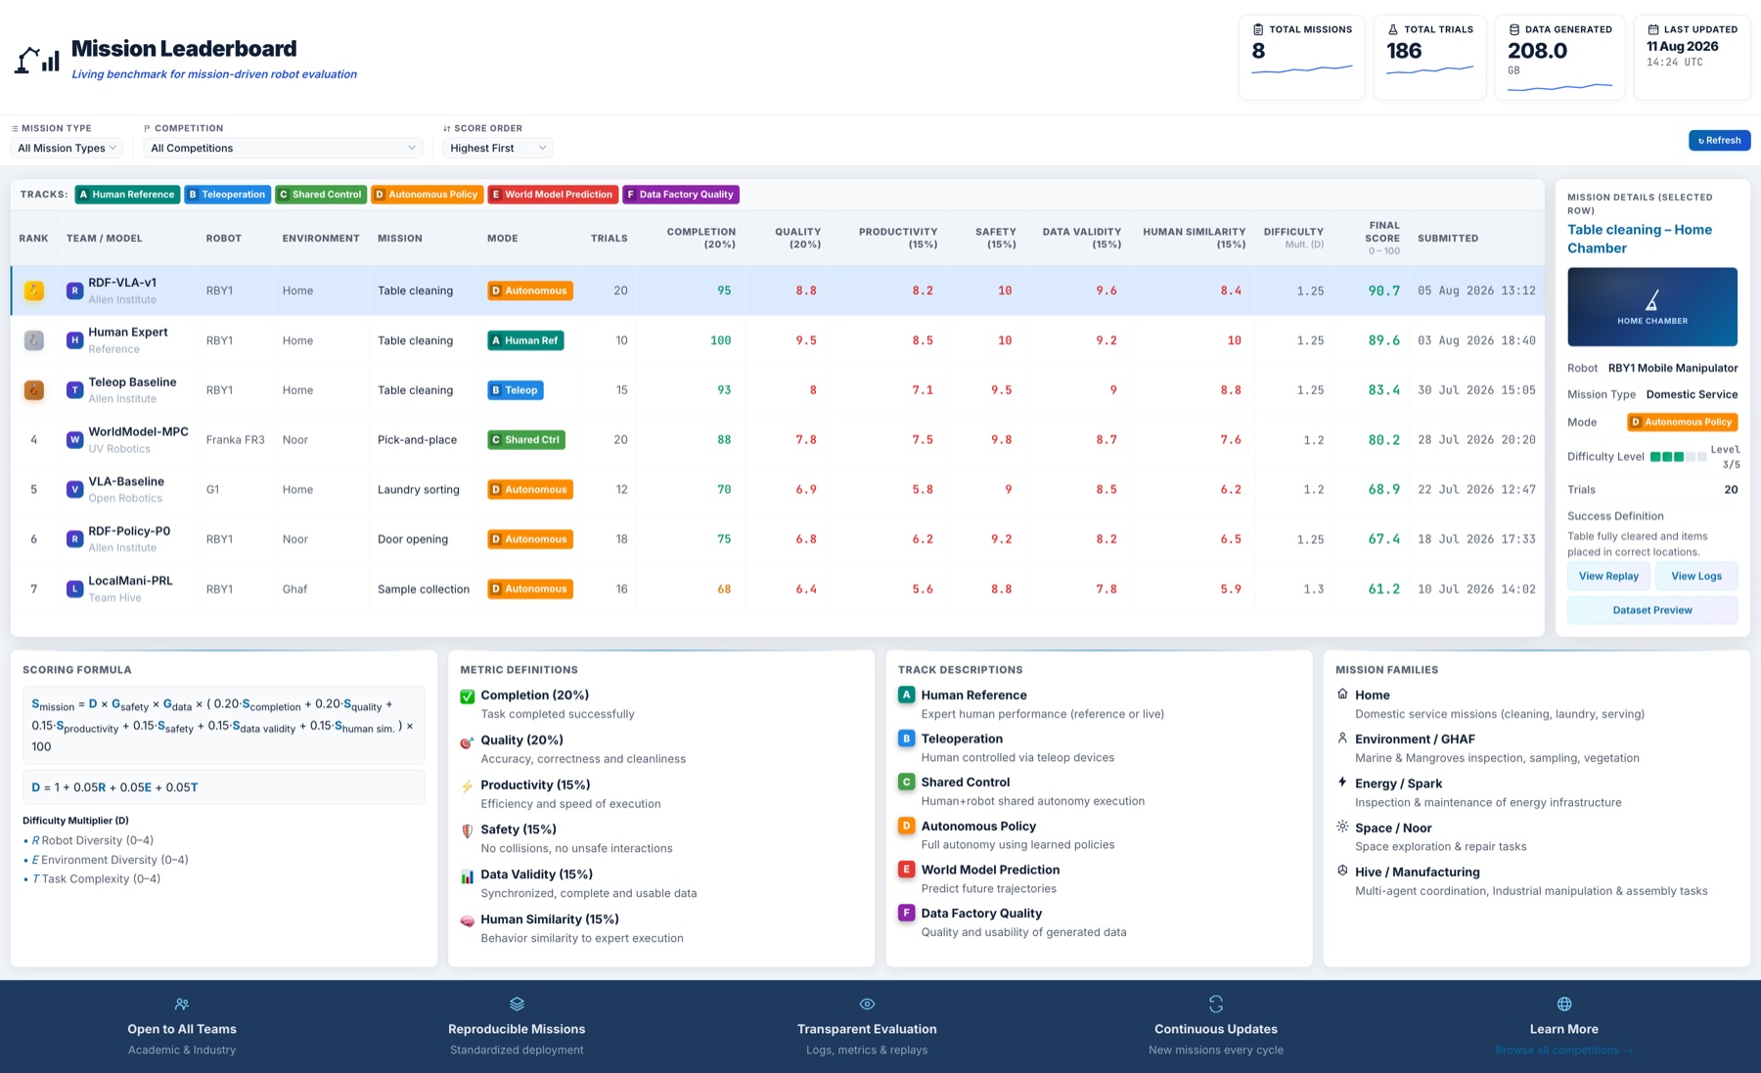This screenshot has width=1761, height=1073.
Task: Click the Hive / Manufacturing icon
Action: pos(1342,871)
